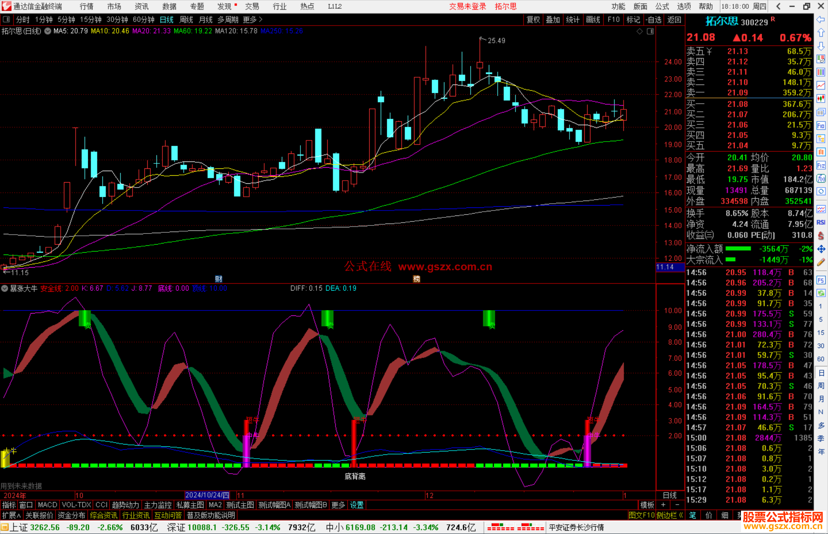Image resolution: width=828 pixels, height=534 pixels.
Task: Click the diamond icon above main chart
Action: [639, 31]
